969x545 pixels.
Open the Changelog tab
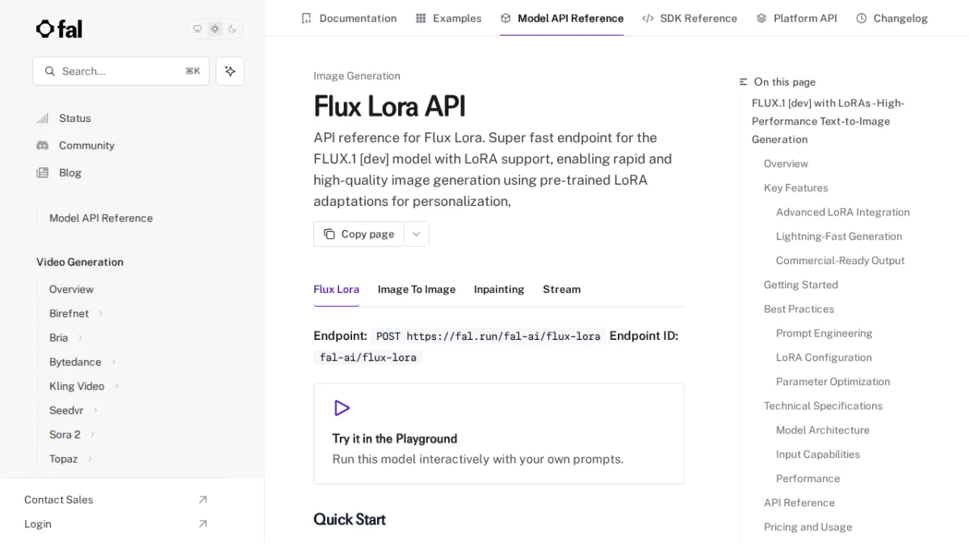pos(891,18)
